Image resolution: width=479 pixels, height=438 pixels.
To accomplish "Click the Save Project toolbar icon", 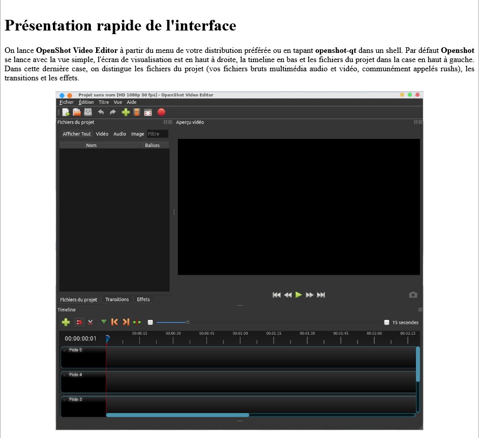I will [x=88, y=112].
